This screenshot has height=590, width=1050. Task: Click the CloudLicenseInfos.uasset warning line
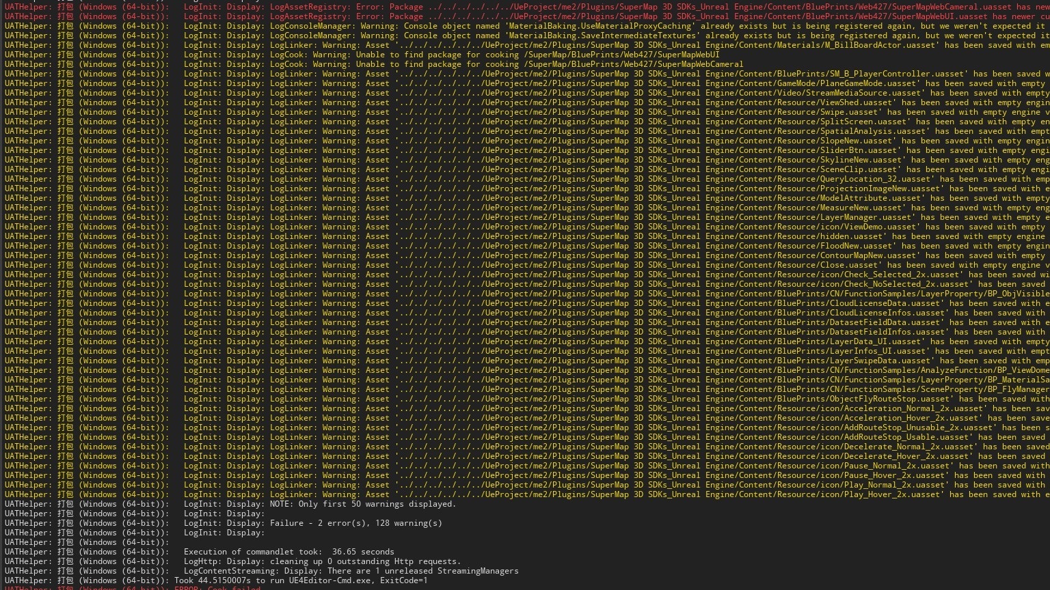[527, 313]
